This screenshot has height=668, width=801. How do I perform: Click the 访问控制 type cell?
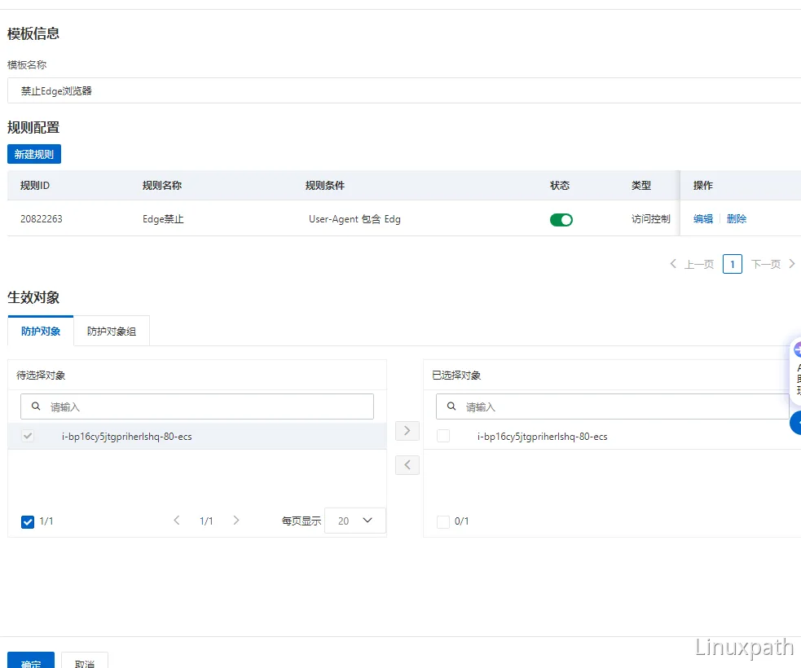click(650, 219)
